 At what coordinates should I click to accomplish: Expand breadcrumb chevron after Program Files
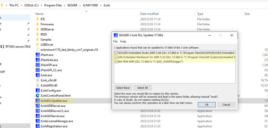(x=64, y=5)
